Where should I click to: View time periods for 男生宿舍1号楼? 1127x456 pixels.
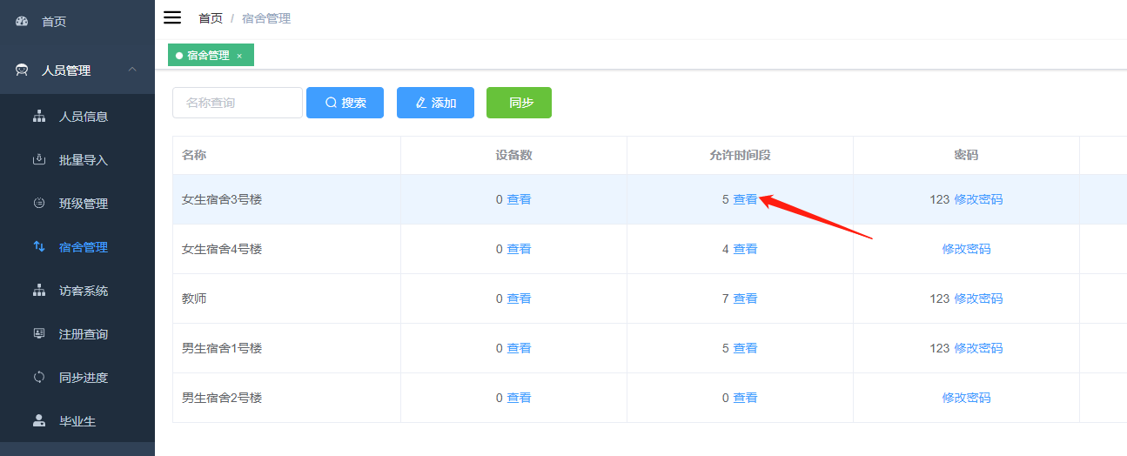pyautogui.click(x=745, y=348)
